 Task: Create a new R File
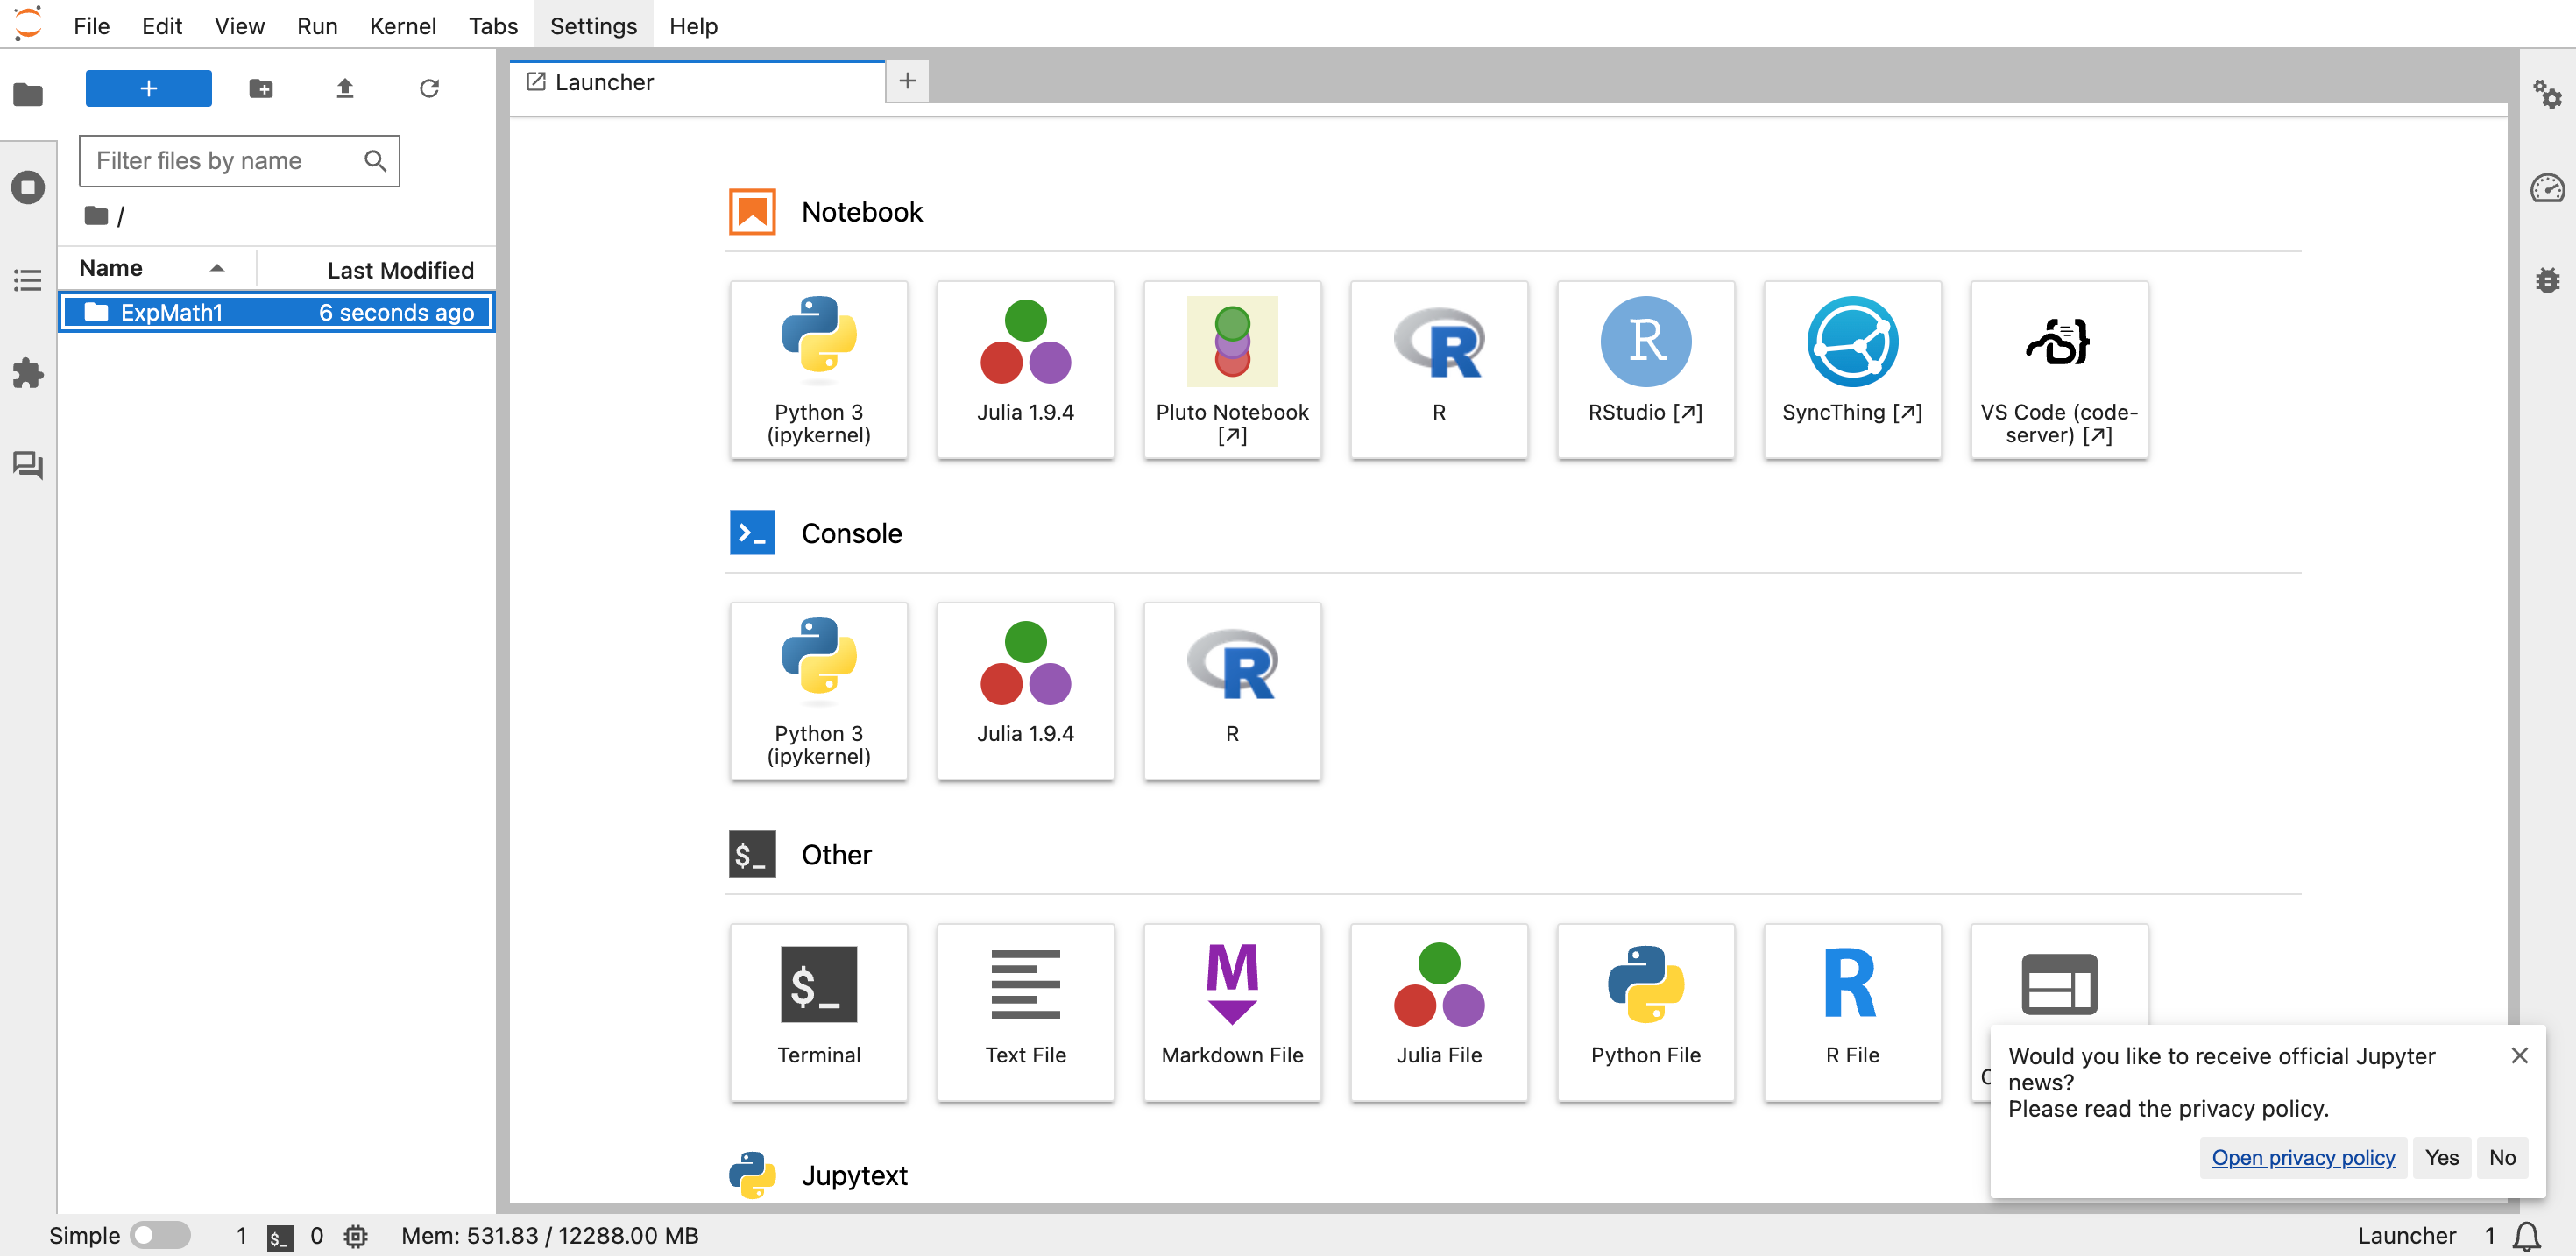point(1852,1012)
